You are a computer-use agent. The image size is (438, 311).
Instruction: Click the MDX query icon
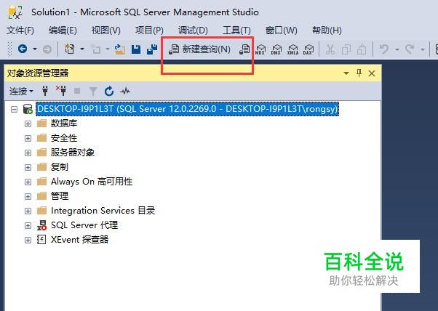(x=260, y=49)
